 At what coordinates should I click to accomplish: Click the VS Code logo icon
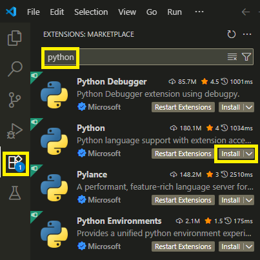(11, 12)
